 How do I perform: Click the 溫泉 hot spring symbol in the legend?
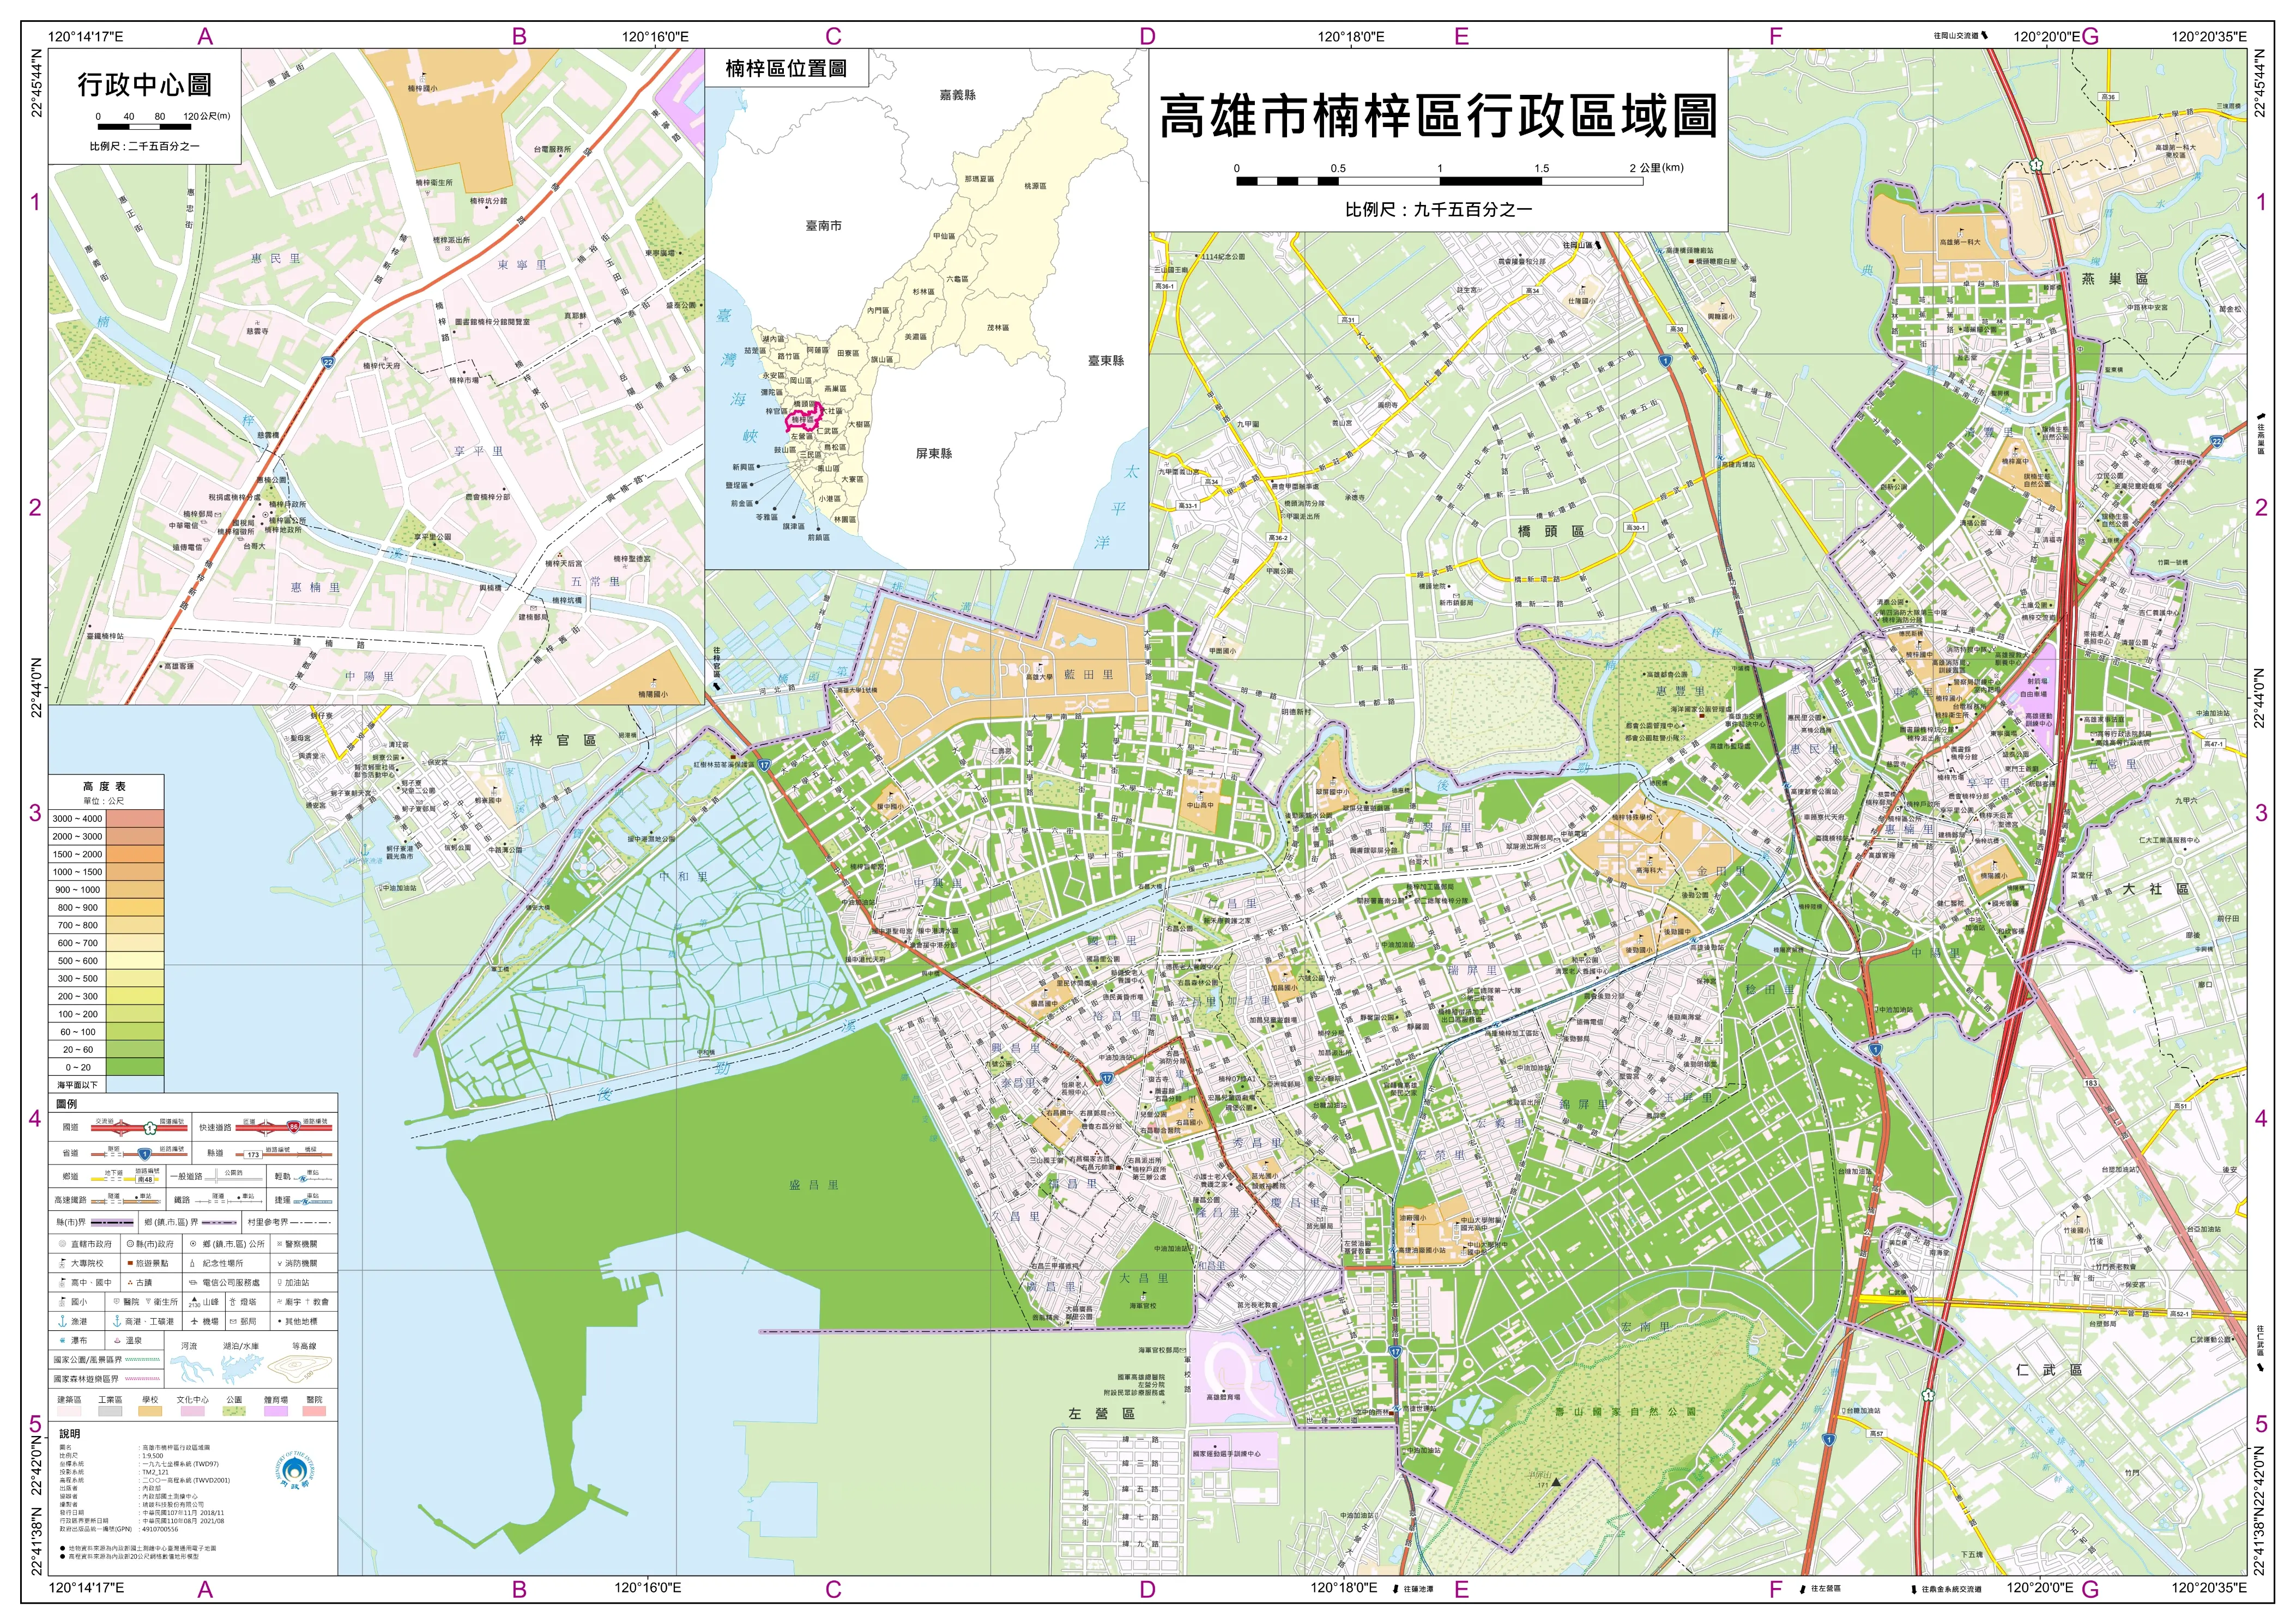pyautogui.click(x=117, y=1341)
